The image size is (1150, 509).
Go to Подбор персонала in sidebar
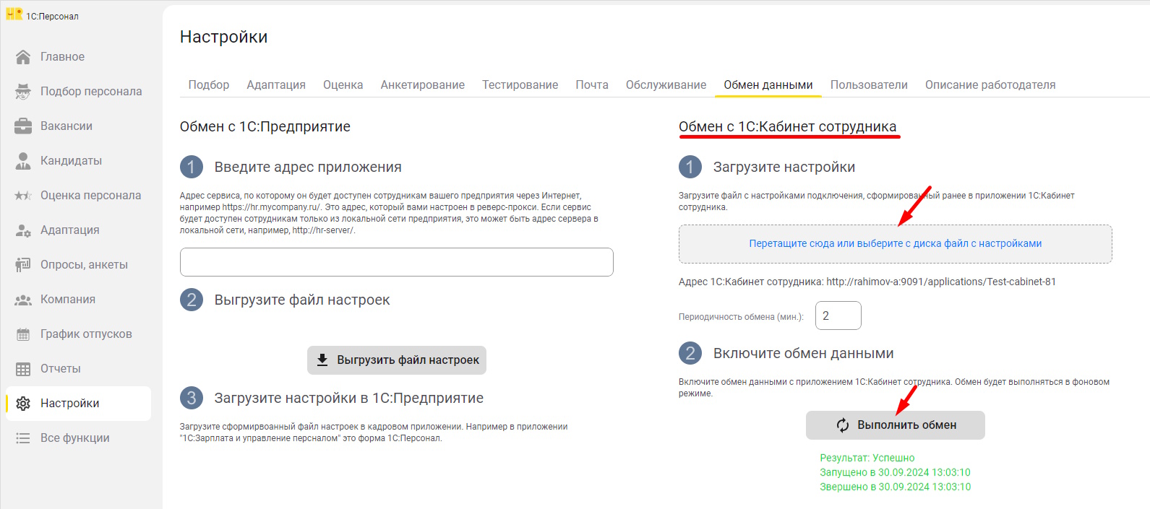coord(78,92)
